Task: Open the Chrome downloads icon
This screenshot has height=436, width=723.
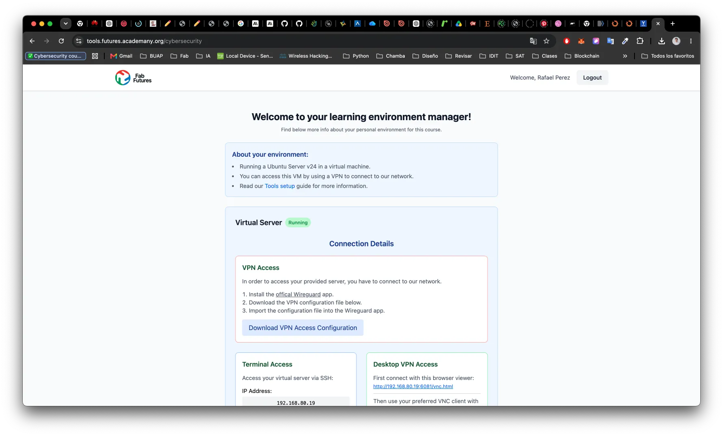Action: coord(662,41)
